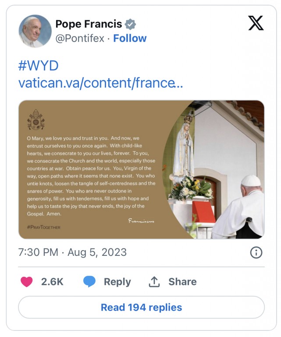Click the blue reply bubble icon
Screen dimensions: 281x337
89,282
